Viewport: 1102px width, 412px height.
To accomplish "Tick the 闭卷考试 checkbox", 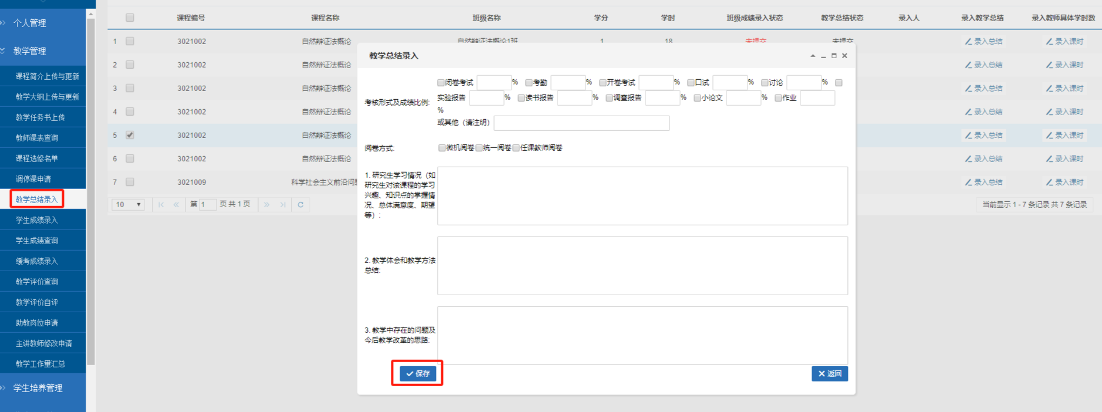I will (441, 83).
